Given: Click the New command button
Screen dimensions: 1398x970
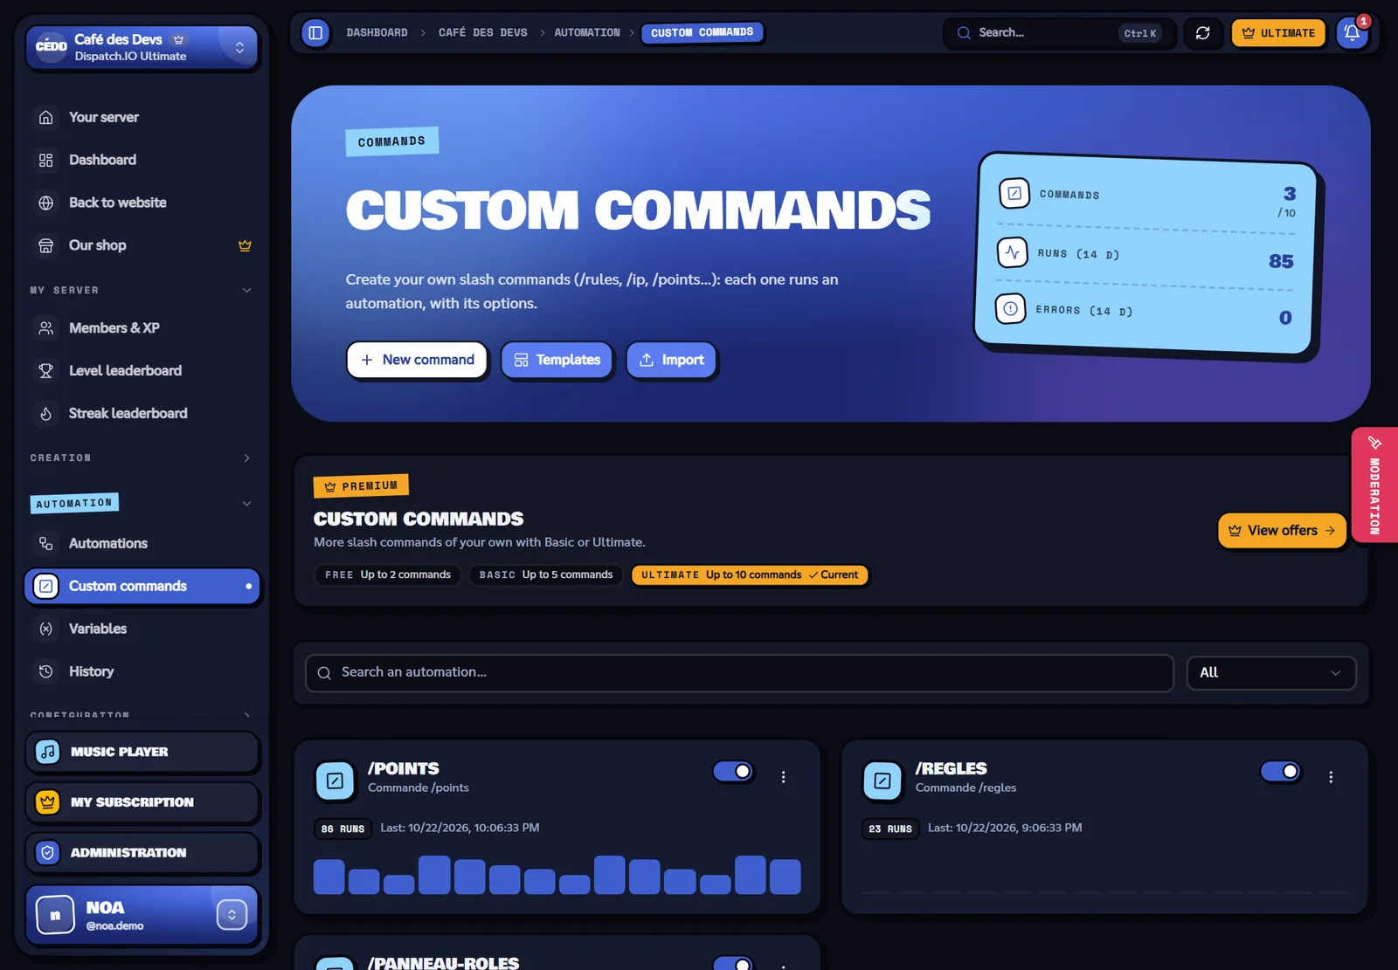Looking at the screenshot, I should coord(418,360).
